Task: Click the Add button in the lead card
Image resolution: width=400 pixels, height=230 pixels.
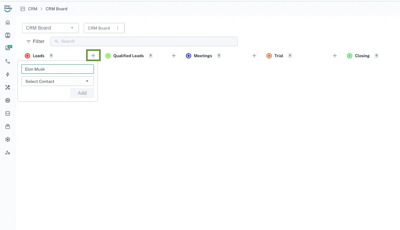Action: pyautogui.click(x=82, y=93)
